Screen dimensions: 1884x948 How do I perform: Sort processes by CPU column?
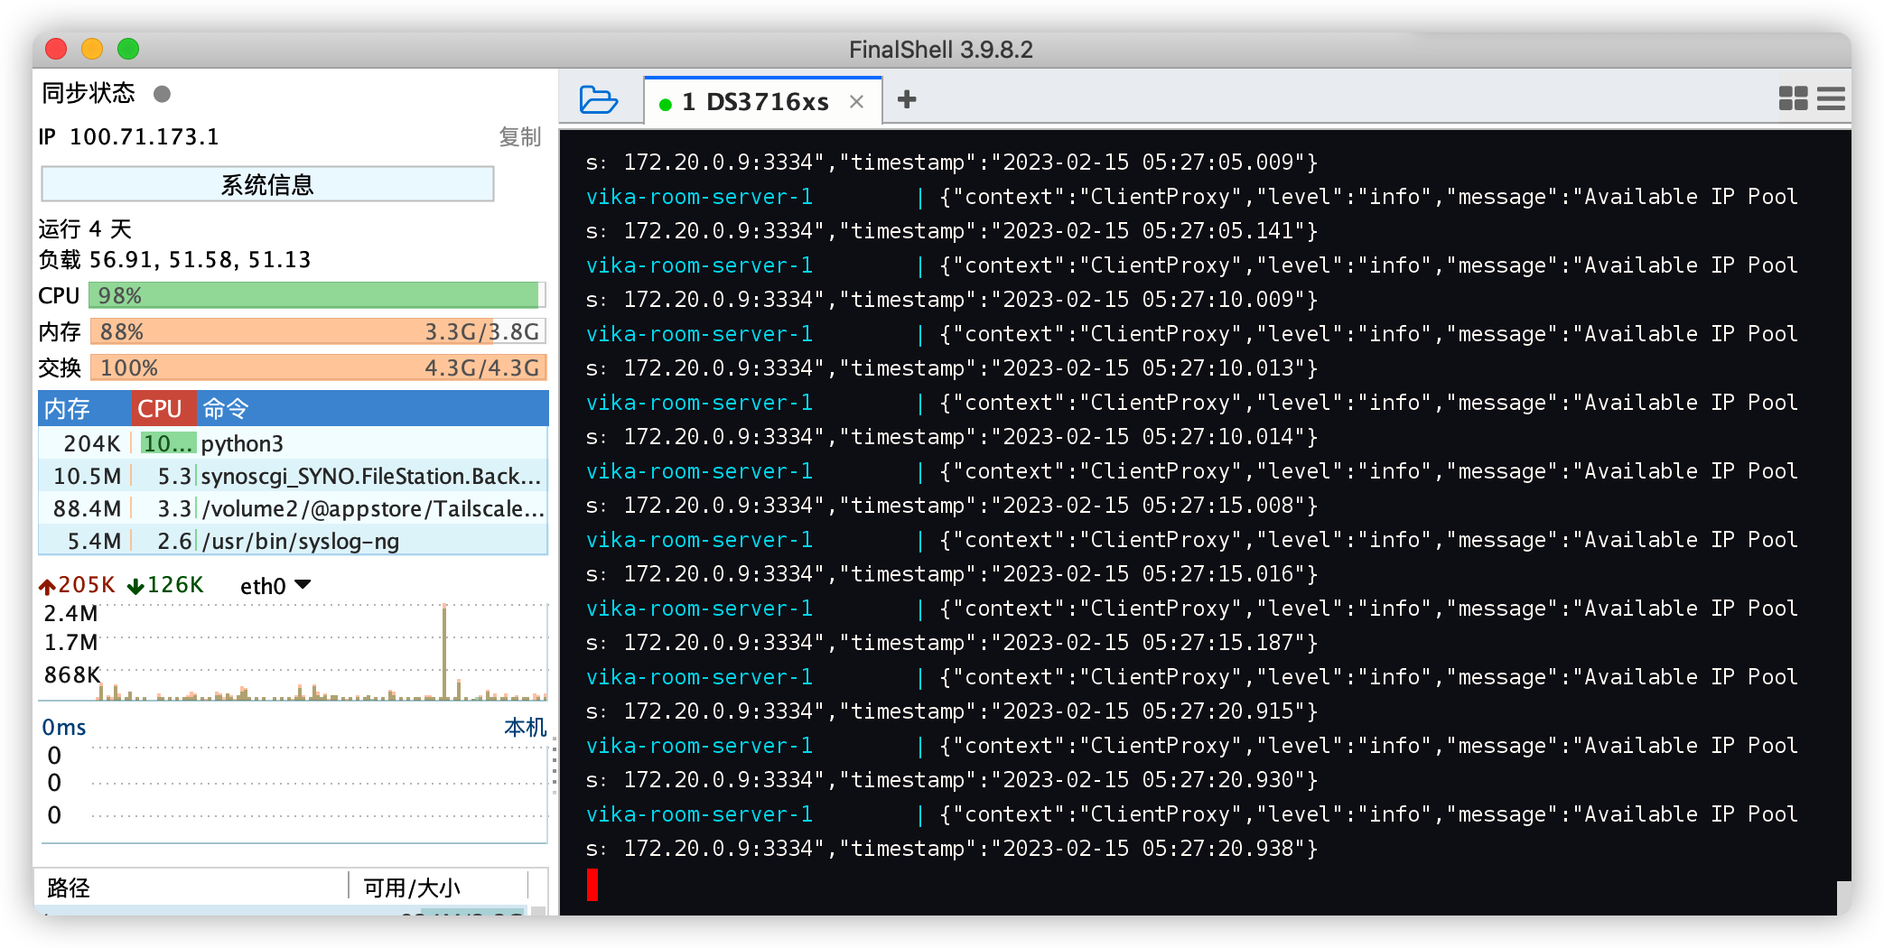tap(163, 408)
